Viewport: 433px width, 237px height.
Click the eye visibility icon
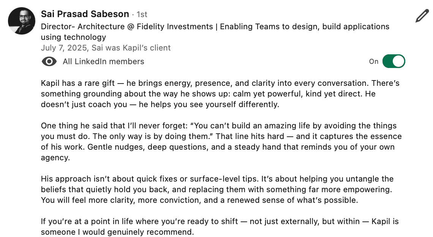click(49, 62)
